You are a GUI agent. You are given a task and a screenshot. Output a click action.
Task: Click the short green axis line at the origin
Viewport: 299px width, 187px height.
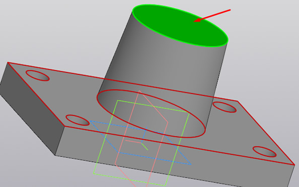(144, 146)
